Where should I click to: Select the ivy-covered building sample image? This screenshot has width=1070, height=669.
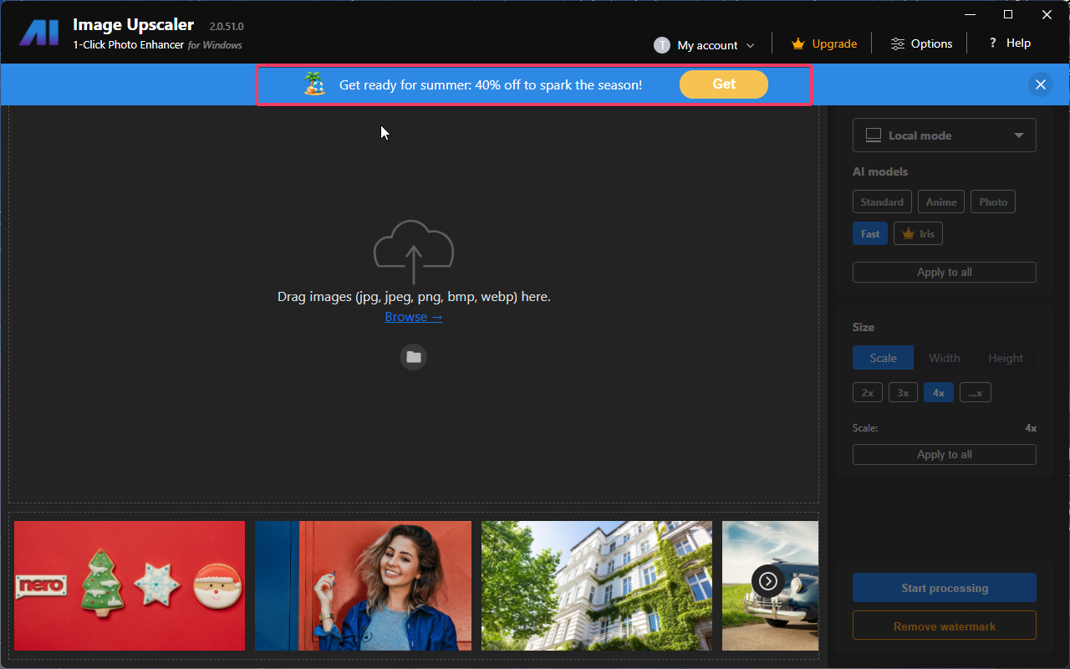597,585
